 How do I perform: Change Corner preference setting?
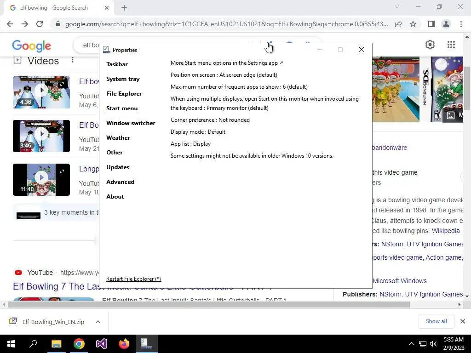[x=210, y=120]
